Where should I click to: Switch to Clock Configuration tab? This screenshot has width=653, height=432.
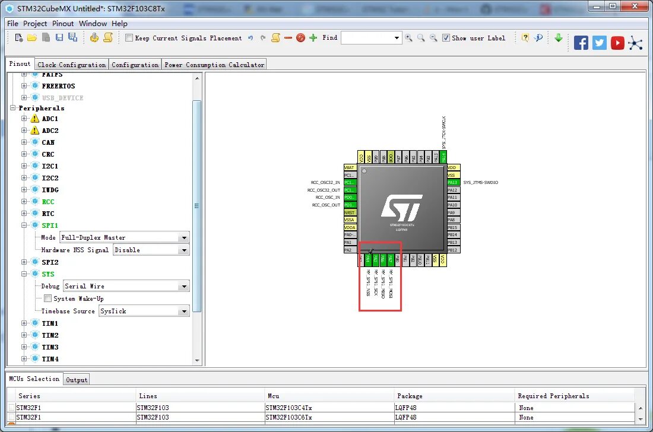[x=72, y=65]
